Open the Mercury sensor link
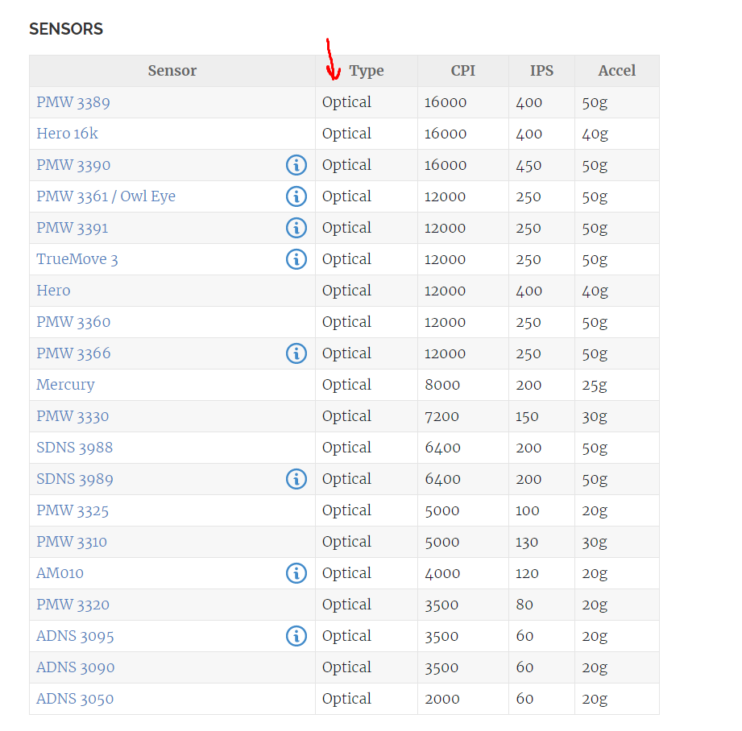This screenshot has width=742, height=731. click(65, 385)
